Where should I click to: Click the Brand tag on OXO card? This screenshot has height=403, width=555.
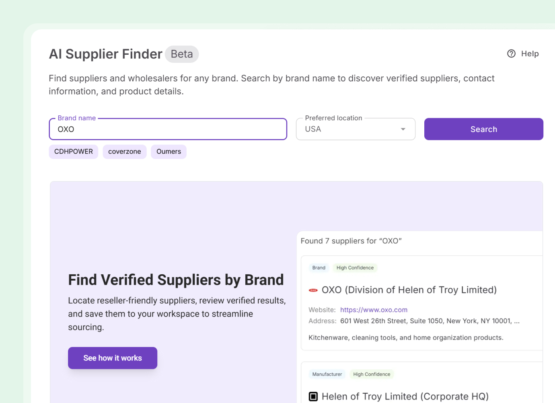point(319,268)
